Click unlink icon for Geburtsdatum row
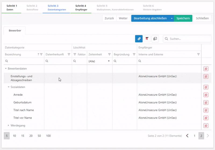This screenshot has width=215, height=150. click(x=206, y=102)
